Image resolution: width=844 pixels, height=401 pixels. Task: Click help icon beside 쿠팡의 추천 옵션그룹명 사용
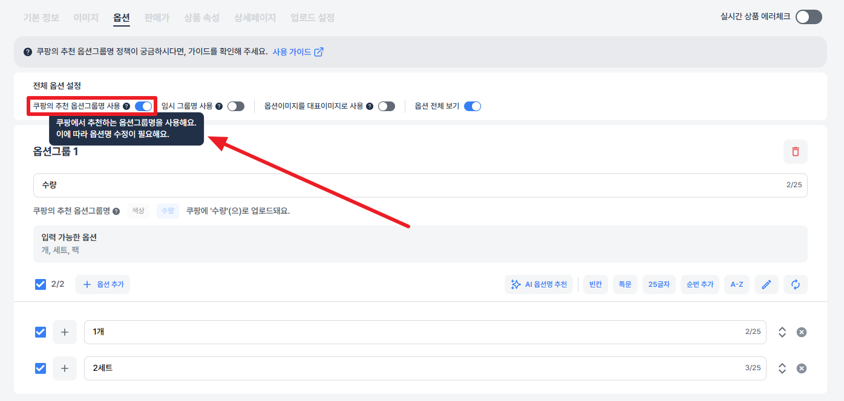coord(126,106)
